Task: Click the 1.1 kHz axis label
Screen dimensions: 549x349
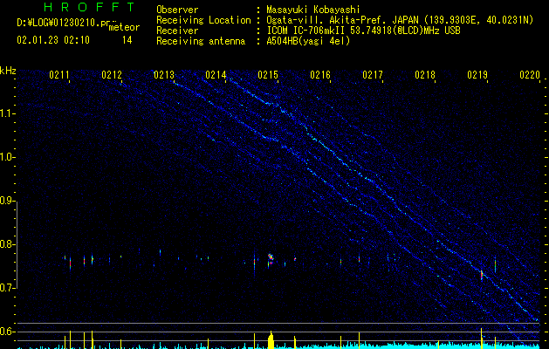Action: tap(8, 113)
